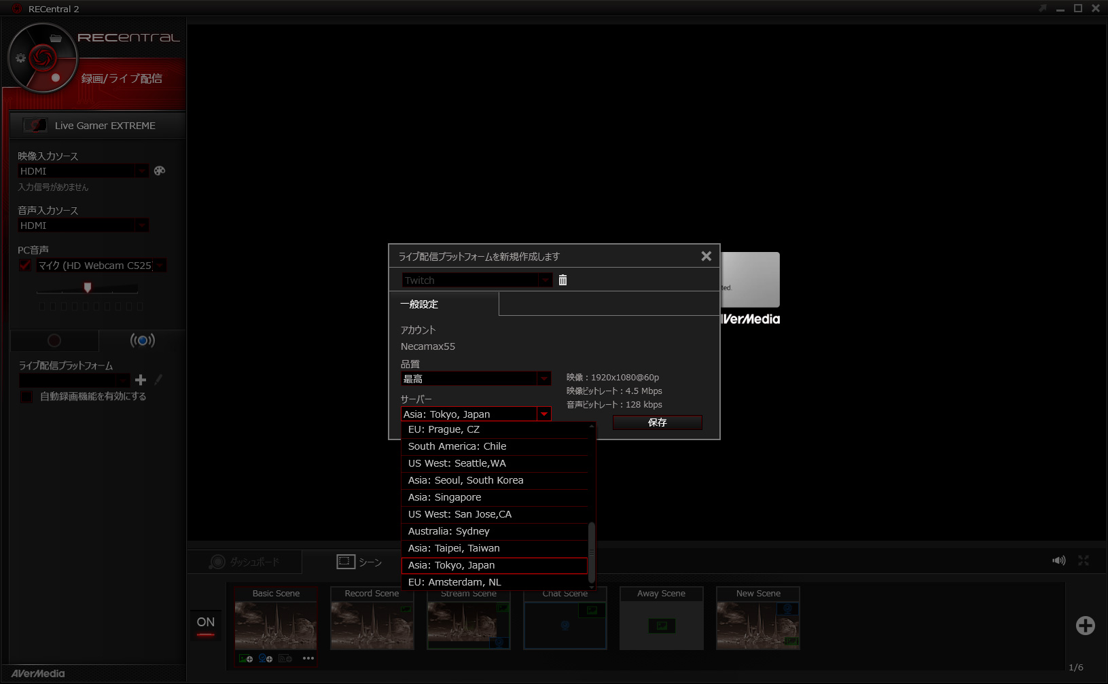Click the scene page indicator 1/6

(x=1076, y=668)
